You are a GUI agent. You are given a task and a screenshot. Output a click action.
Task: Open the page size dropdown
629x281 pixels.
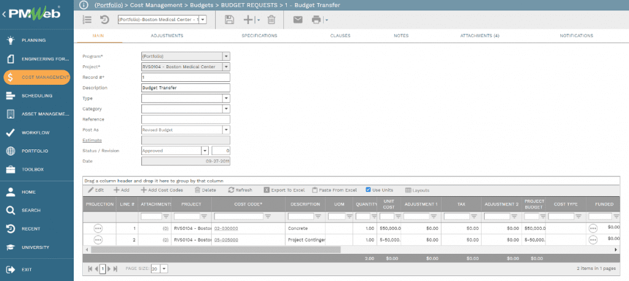point(165,269)
